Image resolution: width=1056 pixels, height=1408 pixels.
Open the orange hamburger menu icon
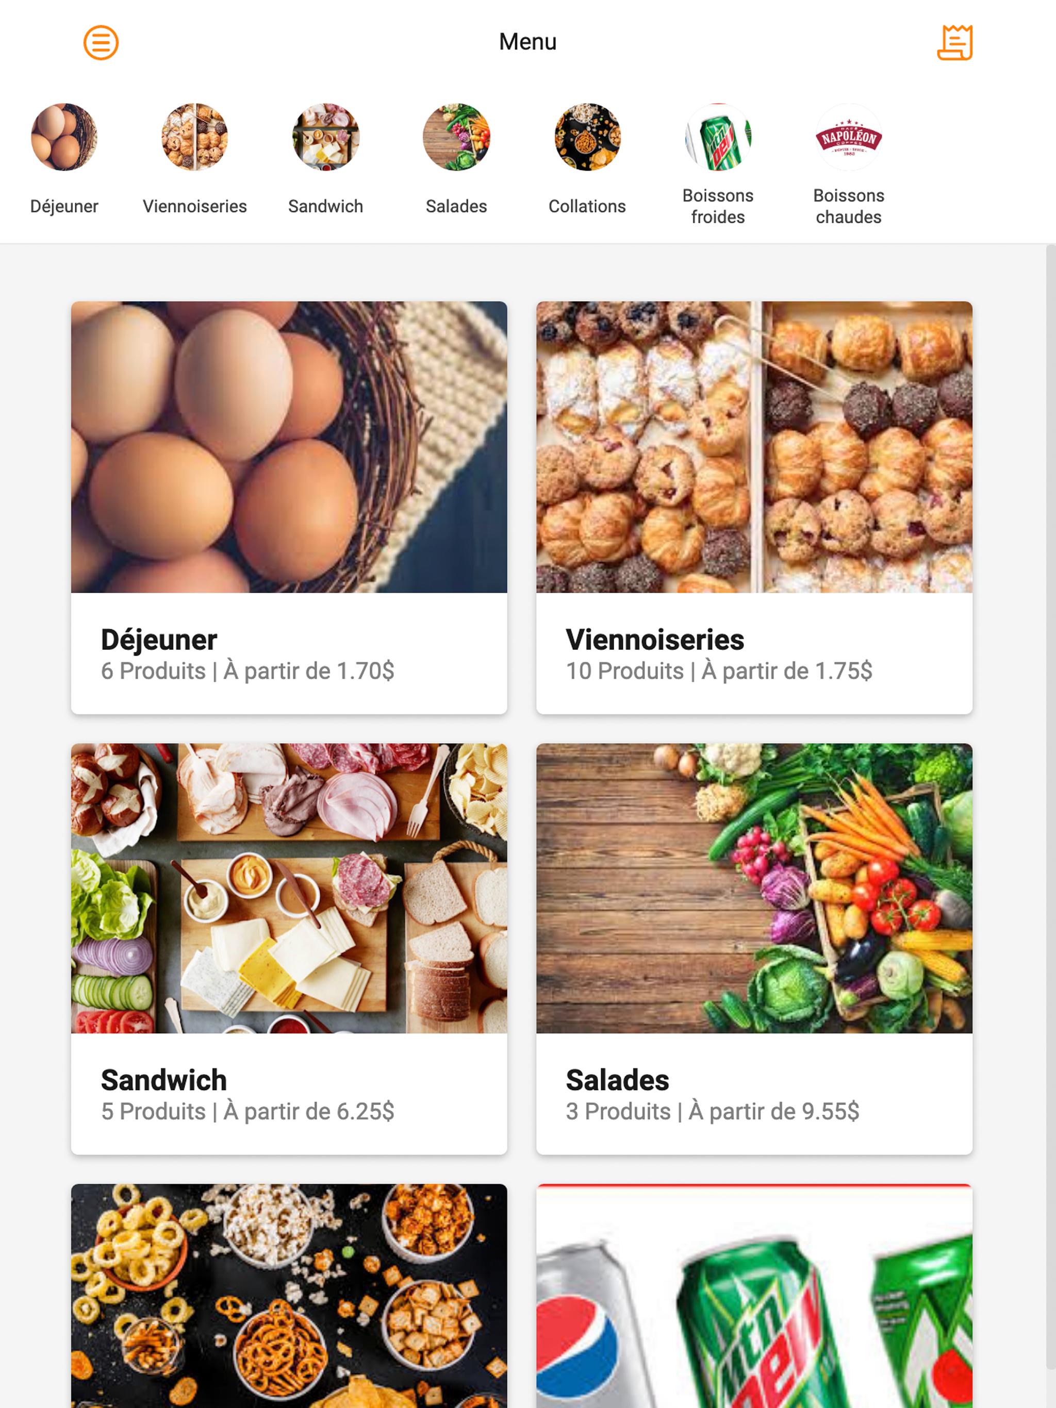coord(101,43)
